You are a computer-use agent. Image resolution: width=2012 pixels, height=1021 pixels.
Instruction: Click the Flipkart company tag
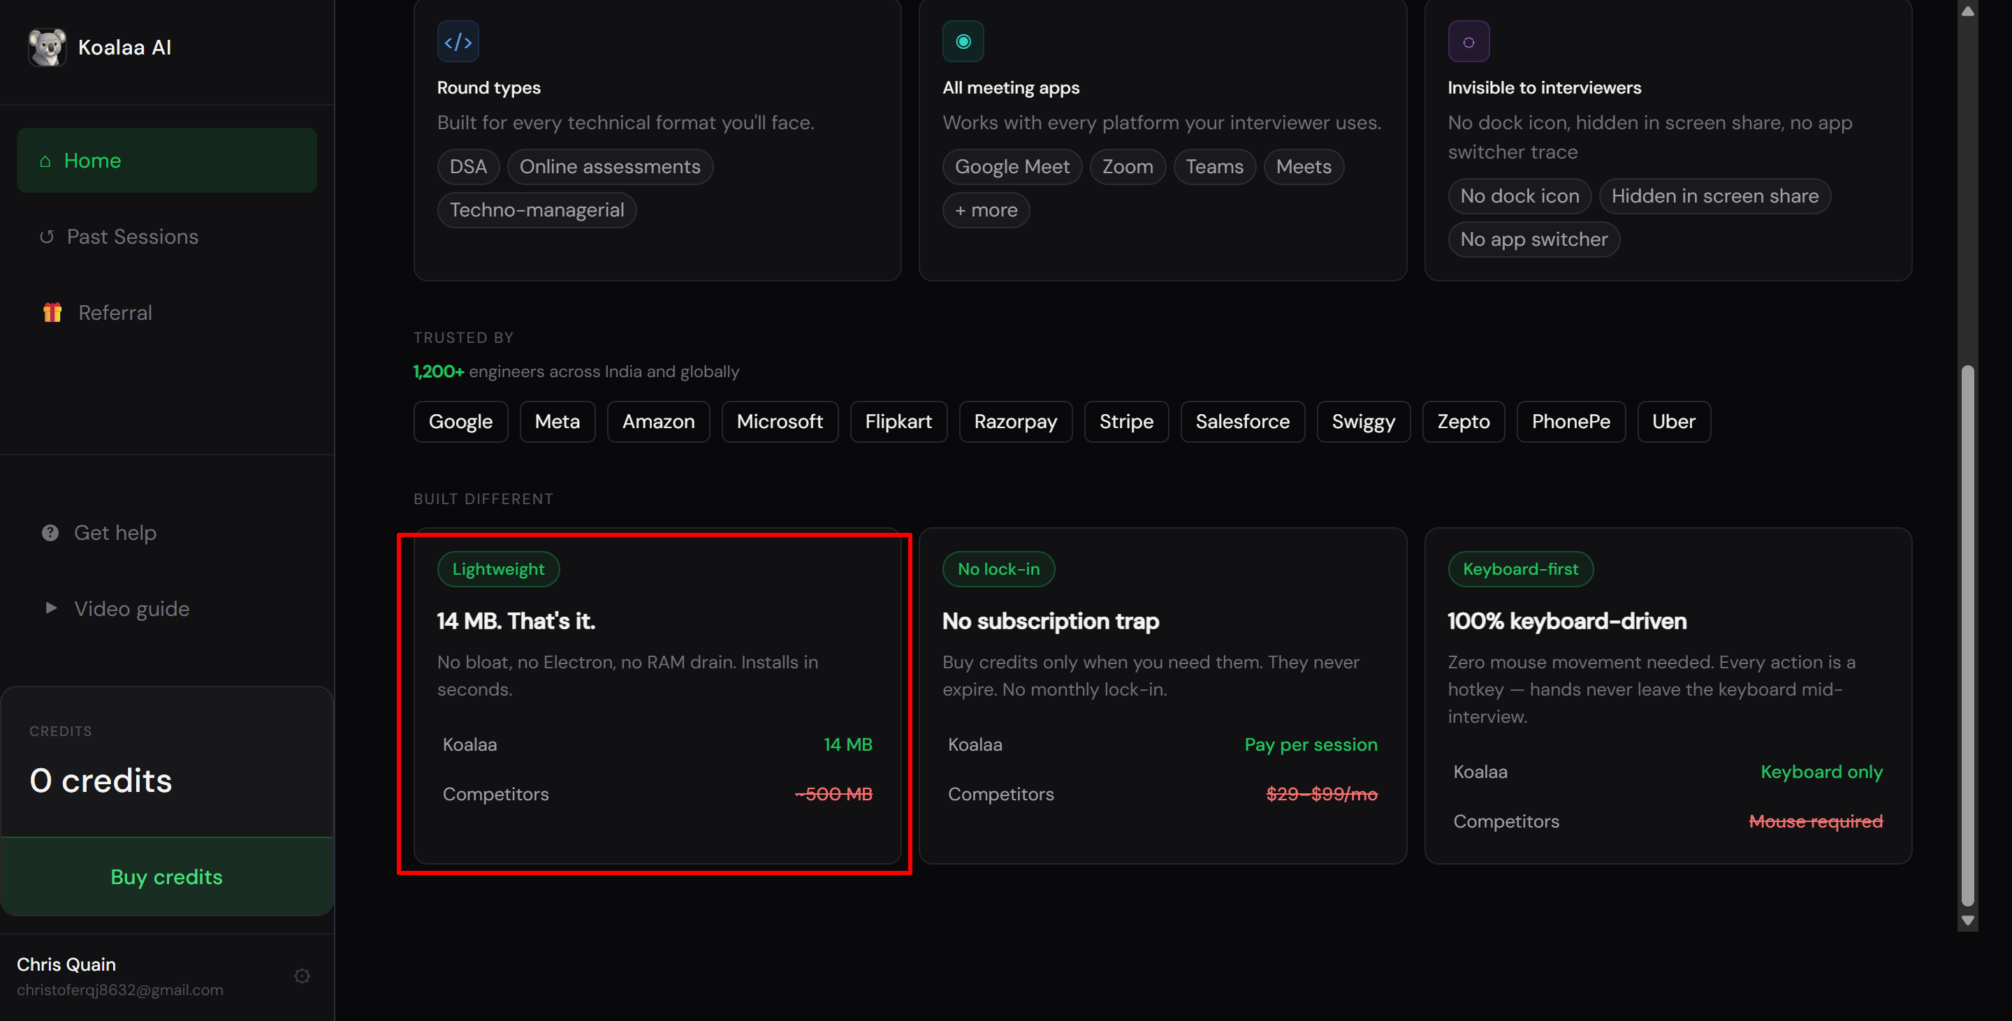tap(898, 422)
